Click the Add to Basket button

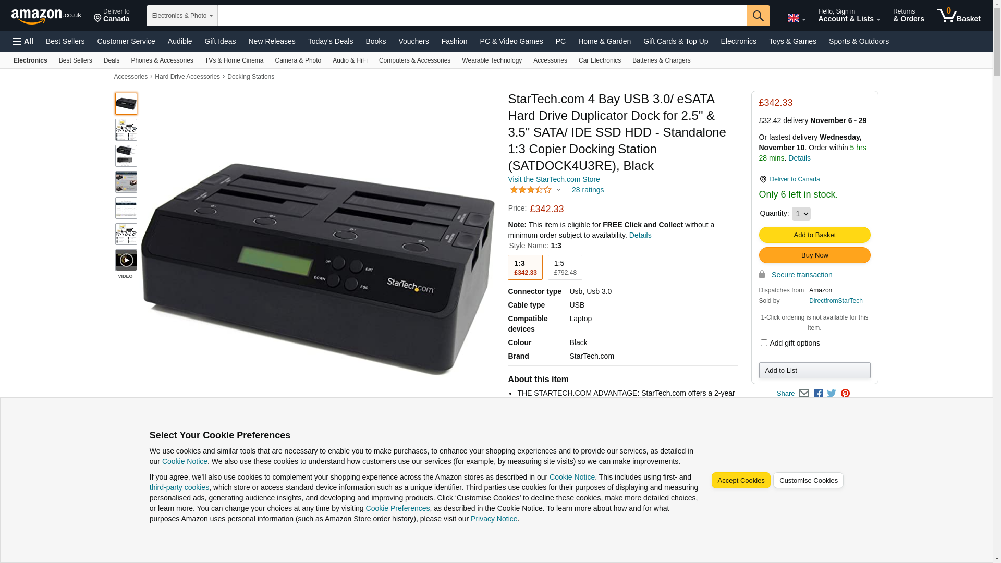pyautogui.click(x=814, y=235)
